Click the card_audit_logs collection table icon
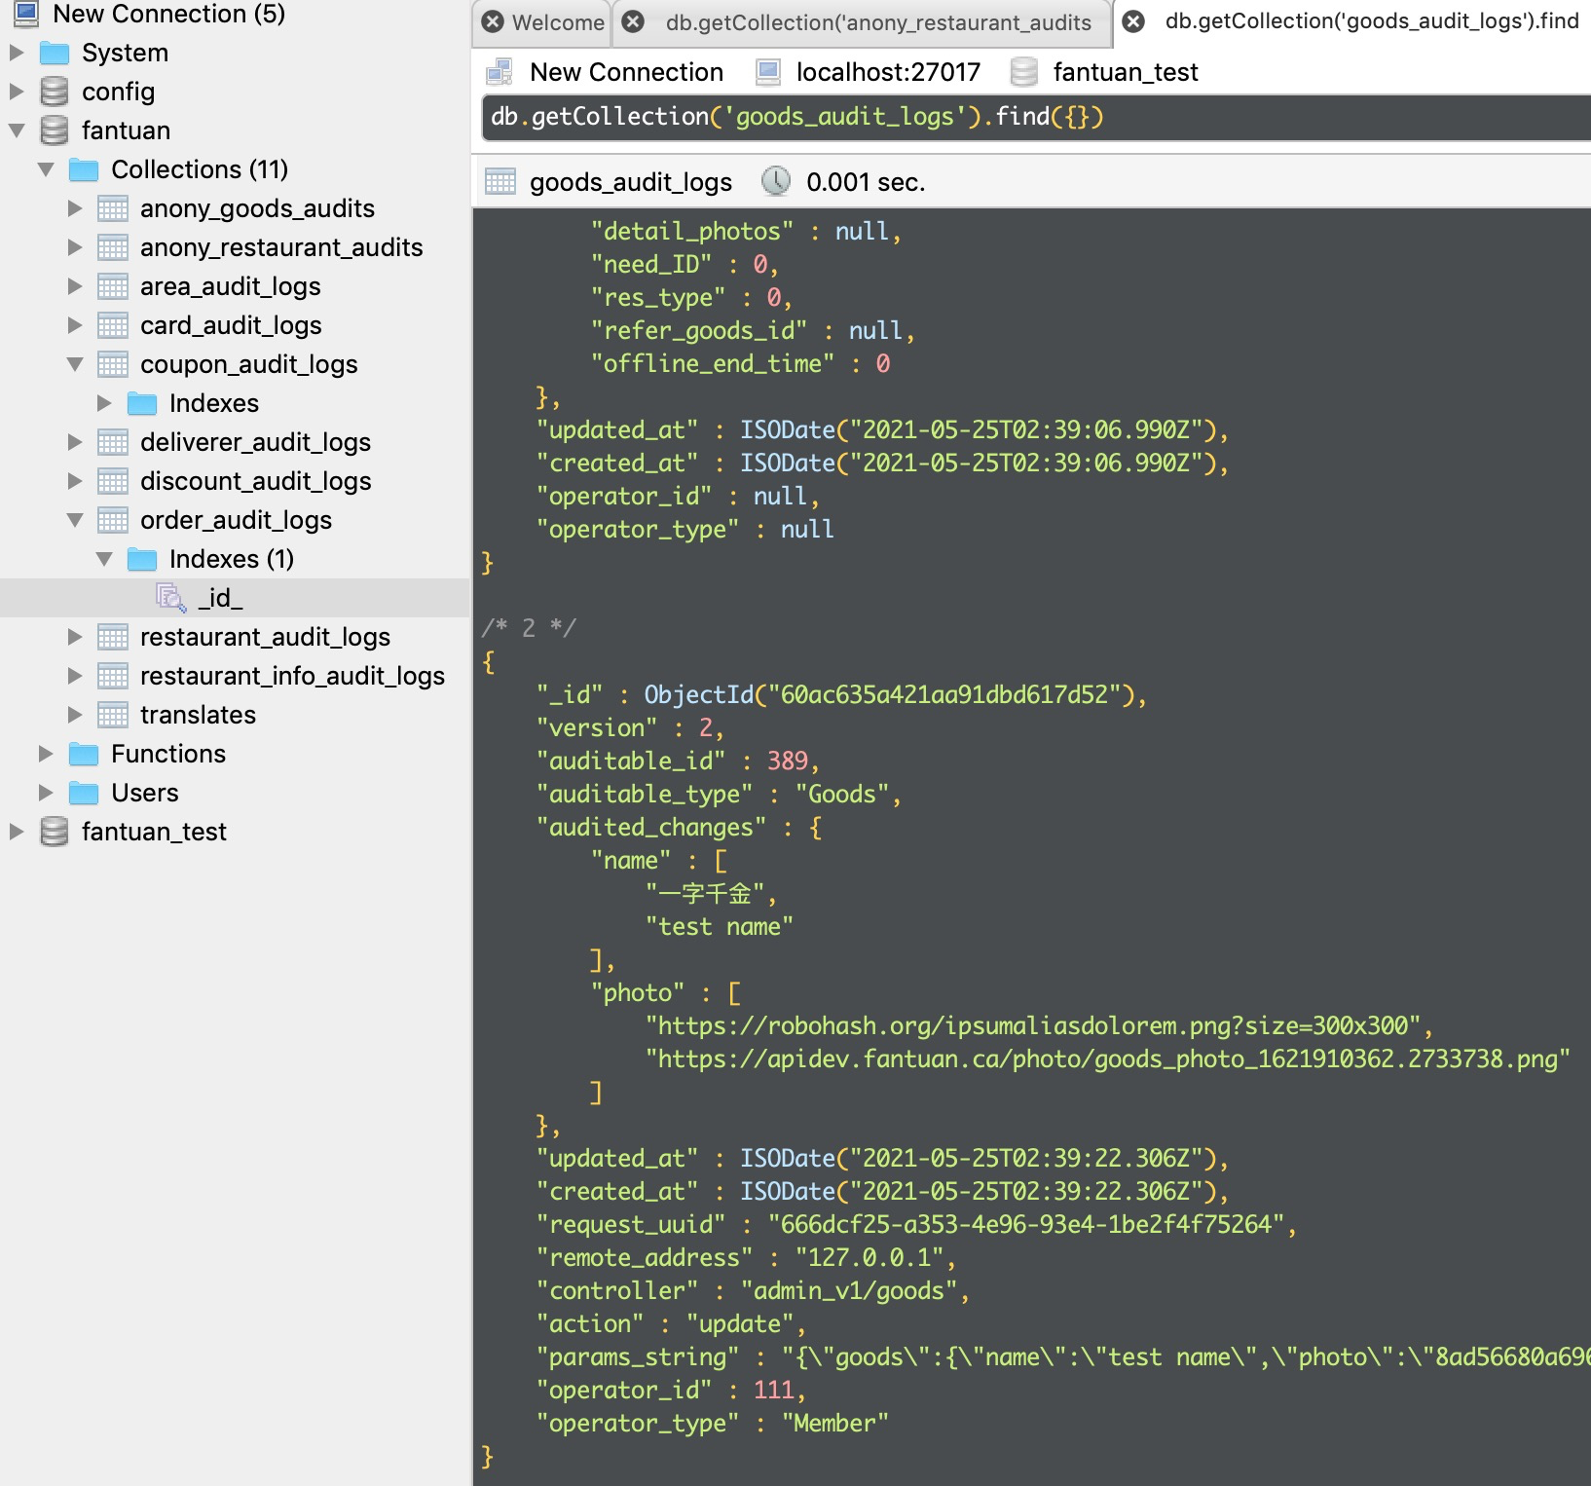The width and height of the screenshot is (1591, 1486). (113, 325)
